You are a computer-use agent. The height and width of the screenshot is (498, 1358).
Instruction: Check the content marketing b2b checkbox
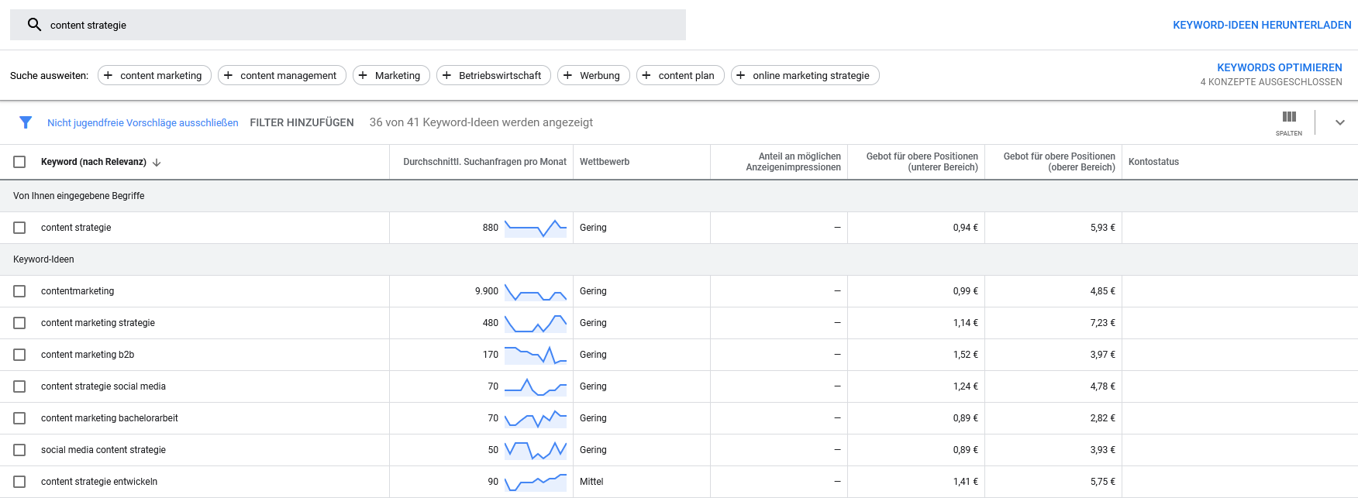click(19, 355)
